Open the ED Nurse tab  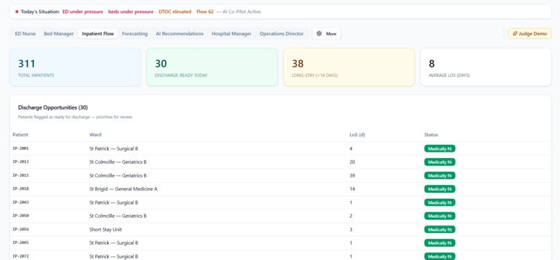[25, 34]
